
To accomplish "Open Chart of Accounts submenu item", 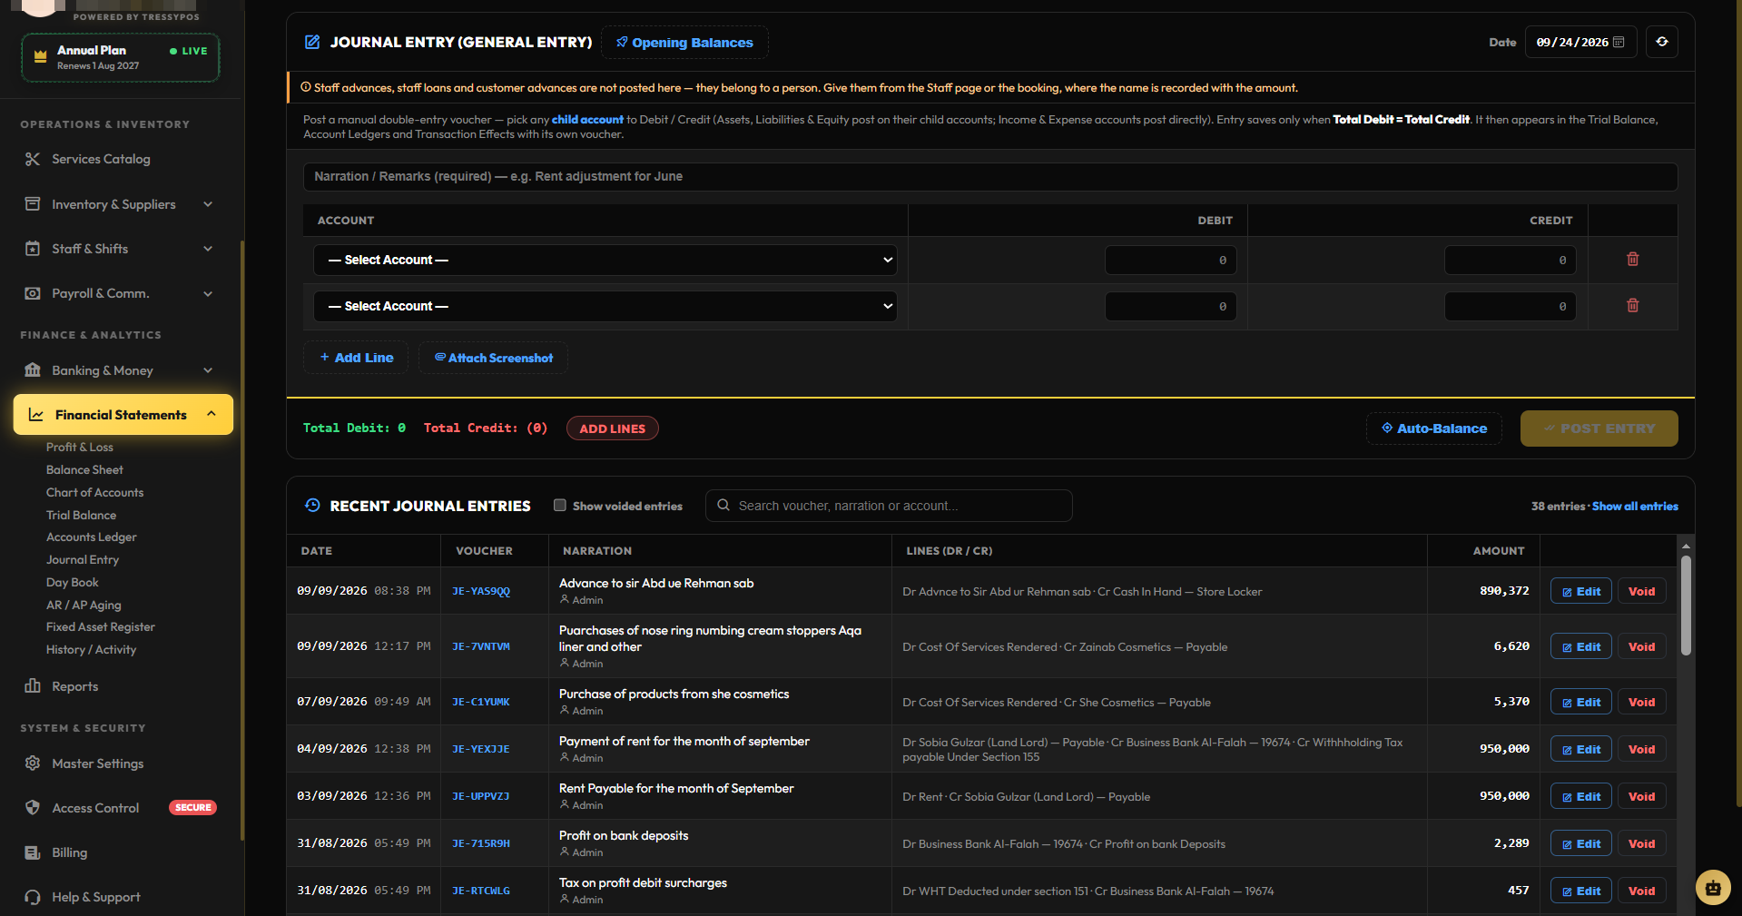I will click(95, 493).
